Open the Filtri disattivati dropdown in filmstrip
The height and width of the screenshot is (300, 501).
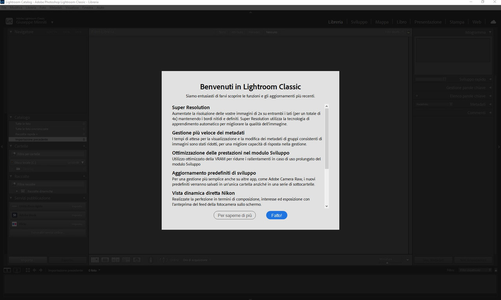pyautogui.click(x=476, y=270)
